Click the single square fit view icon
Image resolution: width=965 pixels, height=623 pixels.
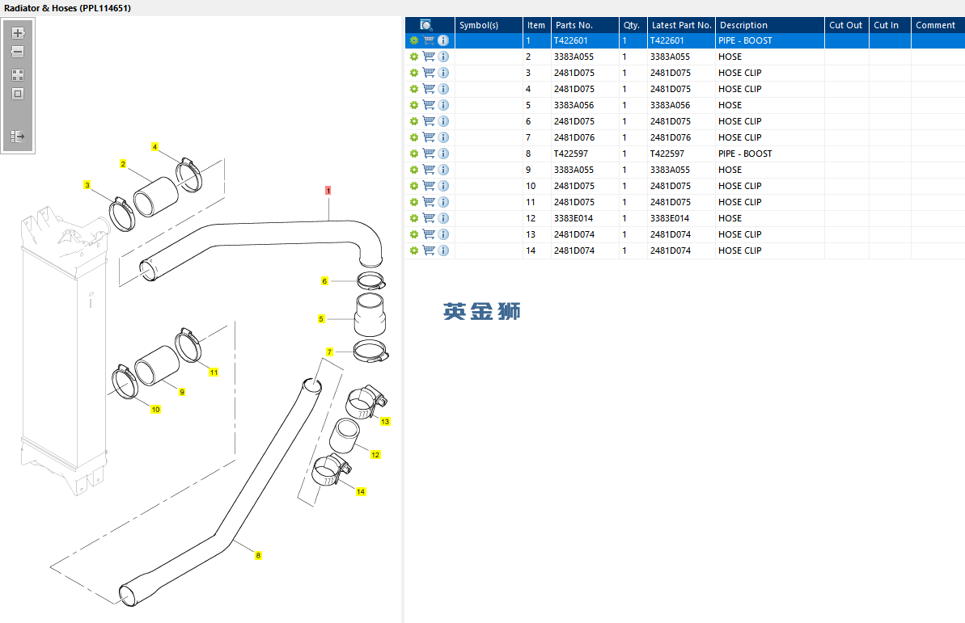(18, 94)
